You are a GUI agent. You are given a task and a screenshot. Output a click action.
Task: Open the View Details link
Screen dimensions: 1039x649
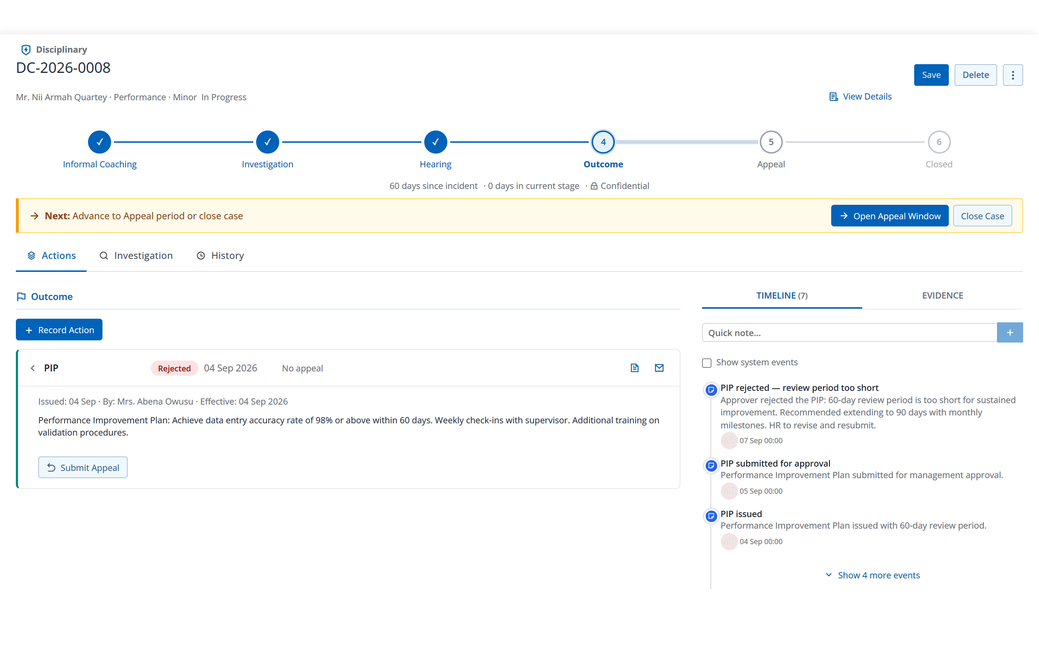pyautogui.click(x=860, y=97)
